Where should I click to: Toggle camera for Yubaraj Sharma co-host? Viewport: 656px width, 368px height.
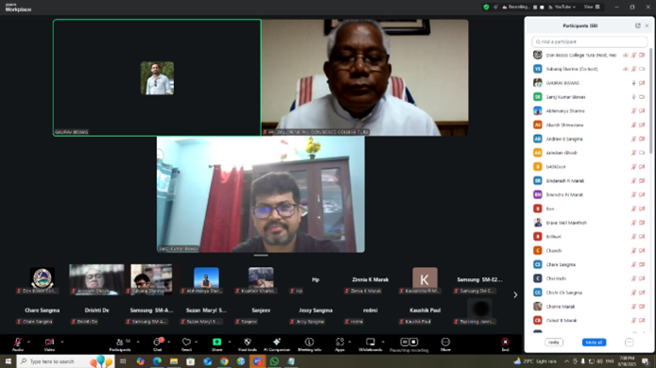point(642,69)
